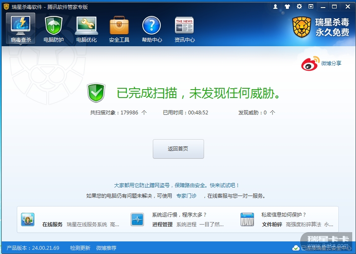Click the 已完成扫描 result headline

(x=199, y=93)
